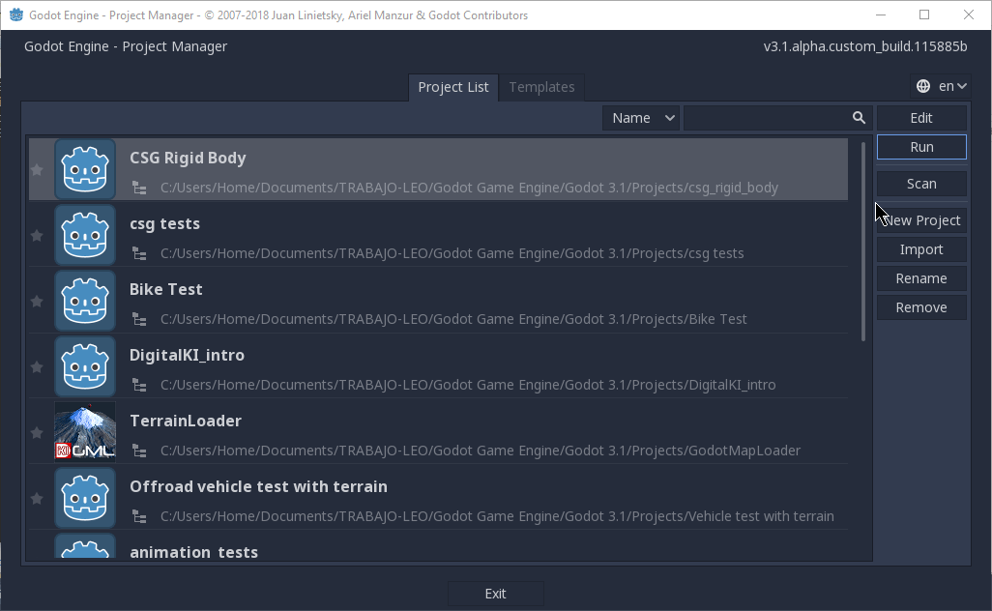Screen dimensions: 992x611
Task: Switch to the Templates tab
Action: point(541,87)
